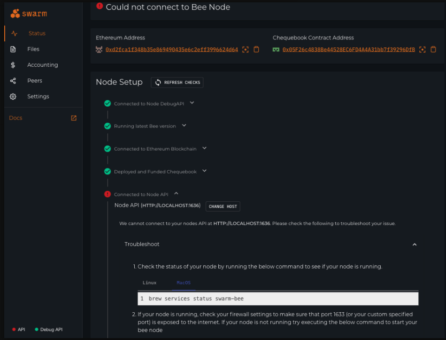This screenshot has height=340, width=446.
Task: Click the Change Host button
Action: pyautogui.click(x=223, y=206)
